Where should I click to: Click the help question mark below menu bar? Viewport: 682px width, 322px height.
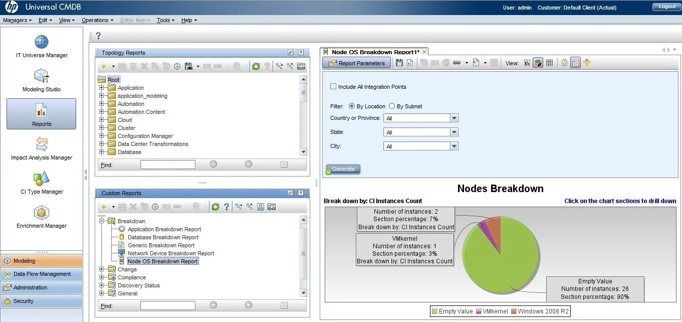pos(98,36)
